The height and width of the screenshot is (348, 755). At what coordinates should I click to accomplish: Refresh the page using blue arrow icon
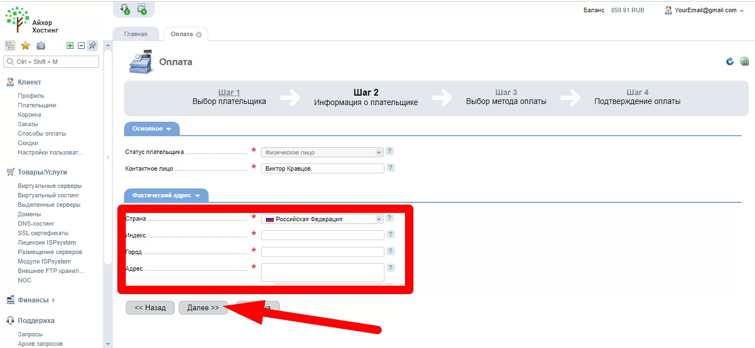[730, 61]
